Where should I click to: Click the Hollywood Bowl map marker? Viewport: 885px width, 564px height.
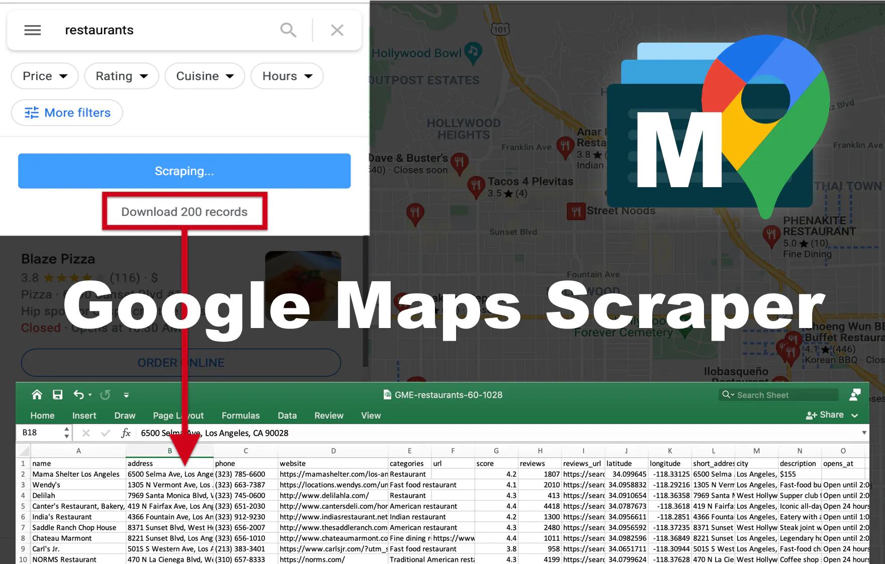click(x=473, y=52)
